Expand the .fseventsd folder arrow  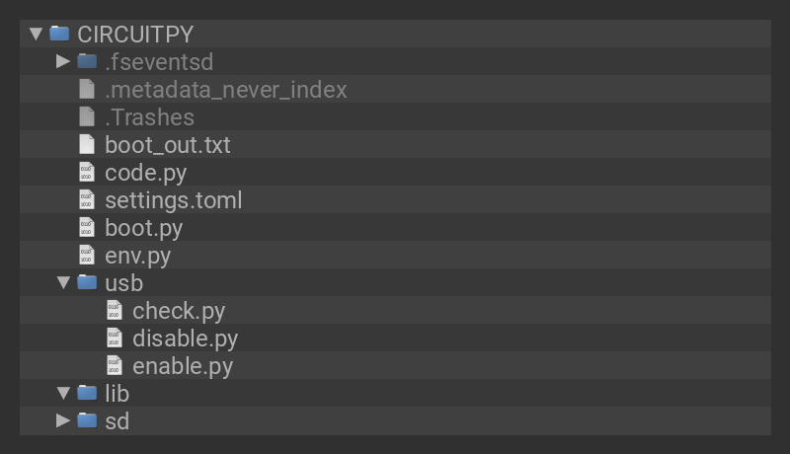point(63,61)
